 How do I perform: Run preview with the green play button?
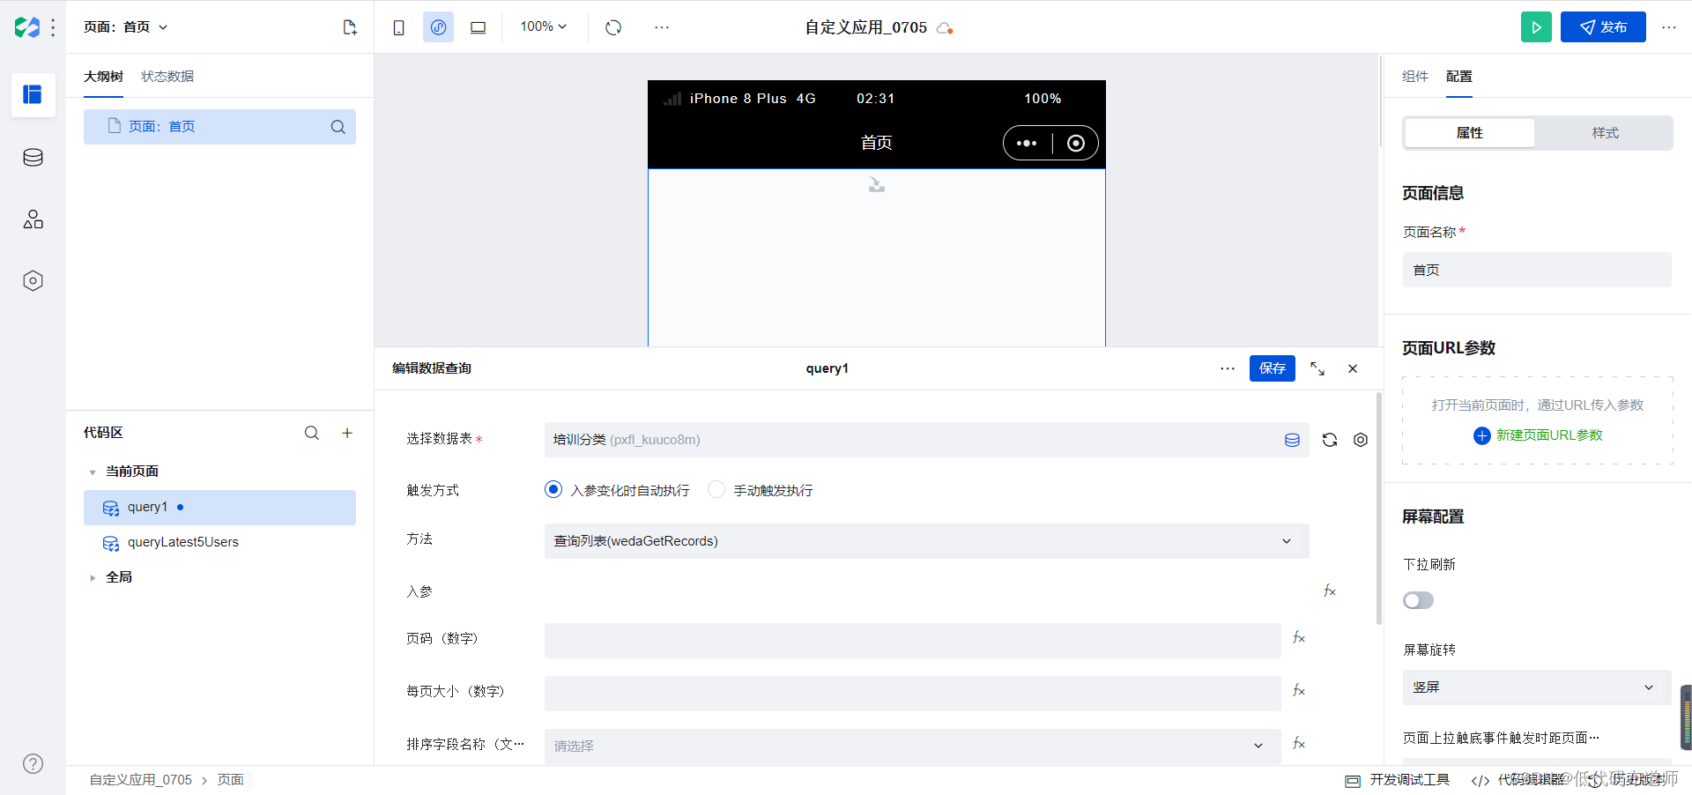[1536, 27]
